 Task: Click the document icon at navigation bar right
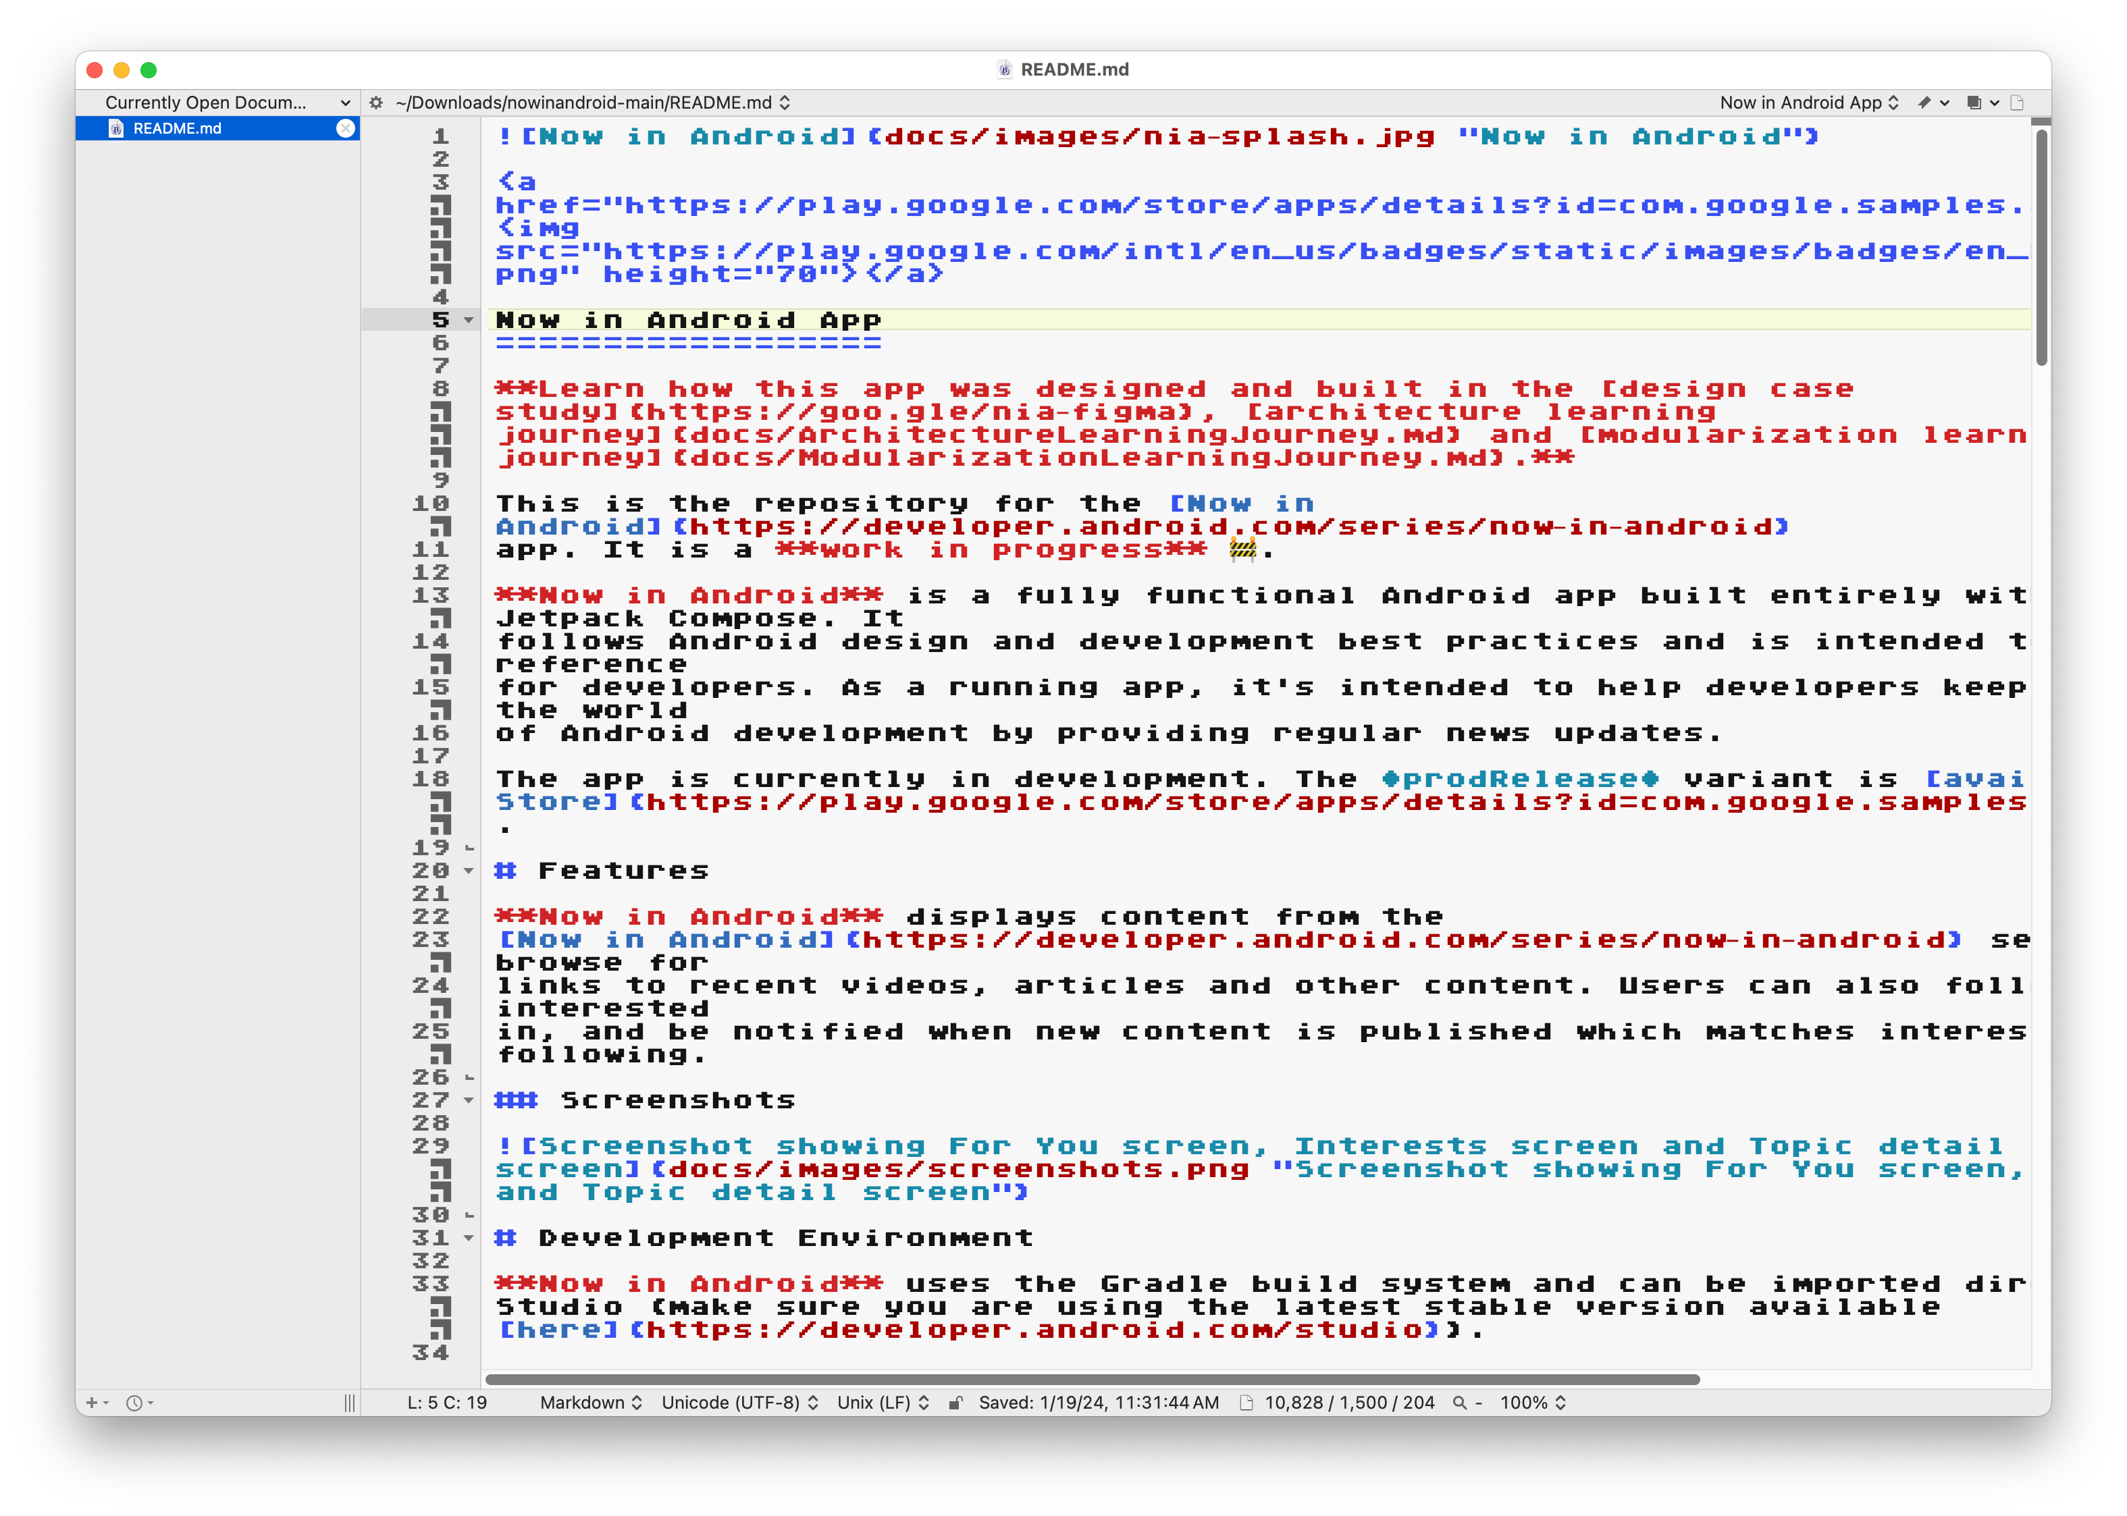click(2017, 103)
